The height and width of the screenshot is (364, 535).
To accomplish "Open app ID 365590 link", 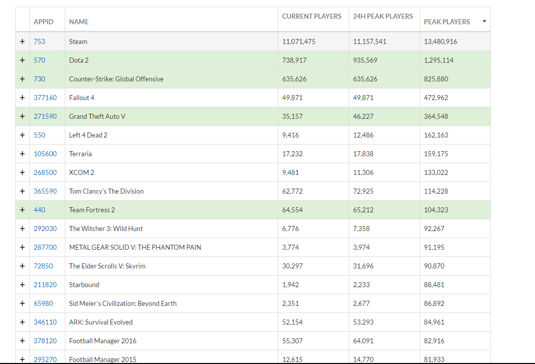I will 45,191.
